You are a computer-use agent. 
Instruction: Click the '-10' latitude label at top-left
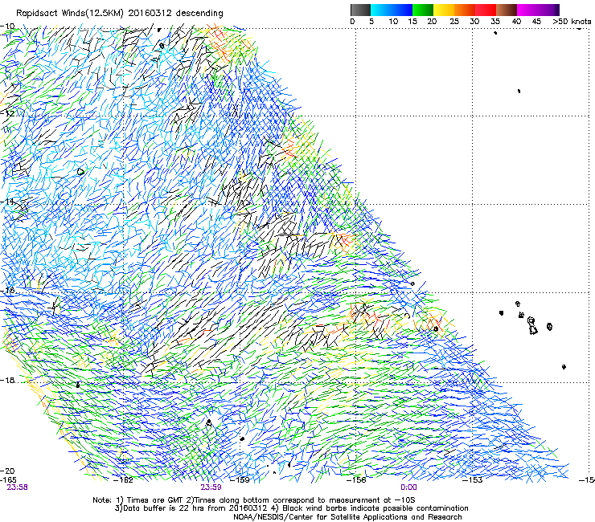coord(7,27)
